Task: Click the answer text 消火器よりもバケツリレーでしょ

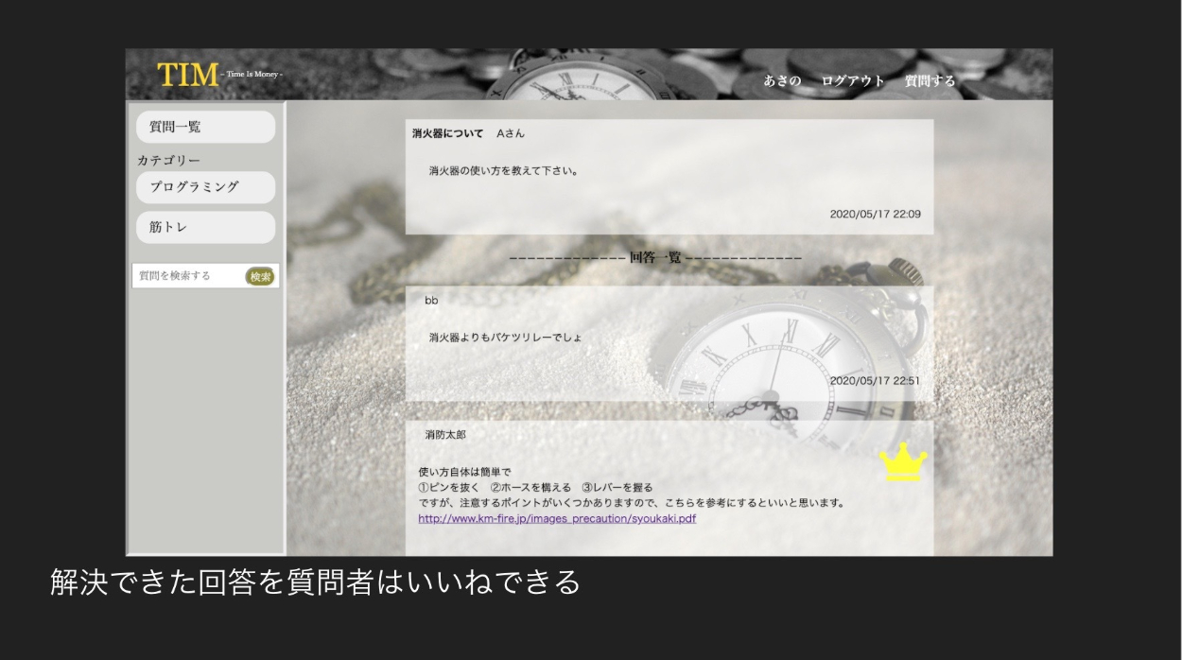Action: tap(505, 338)
